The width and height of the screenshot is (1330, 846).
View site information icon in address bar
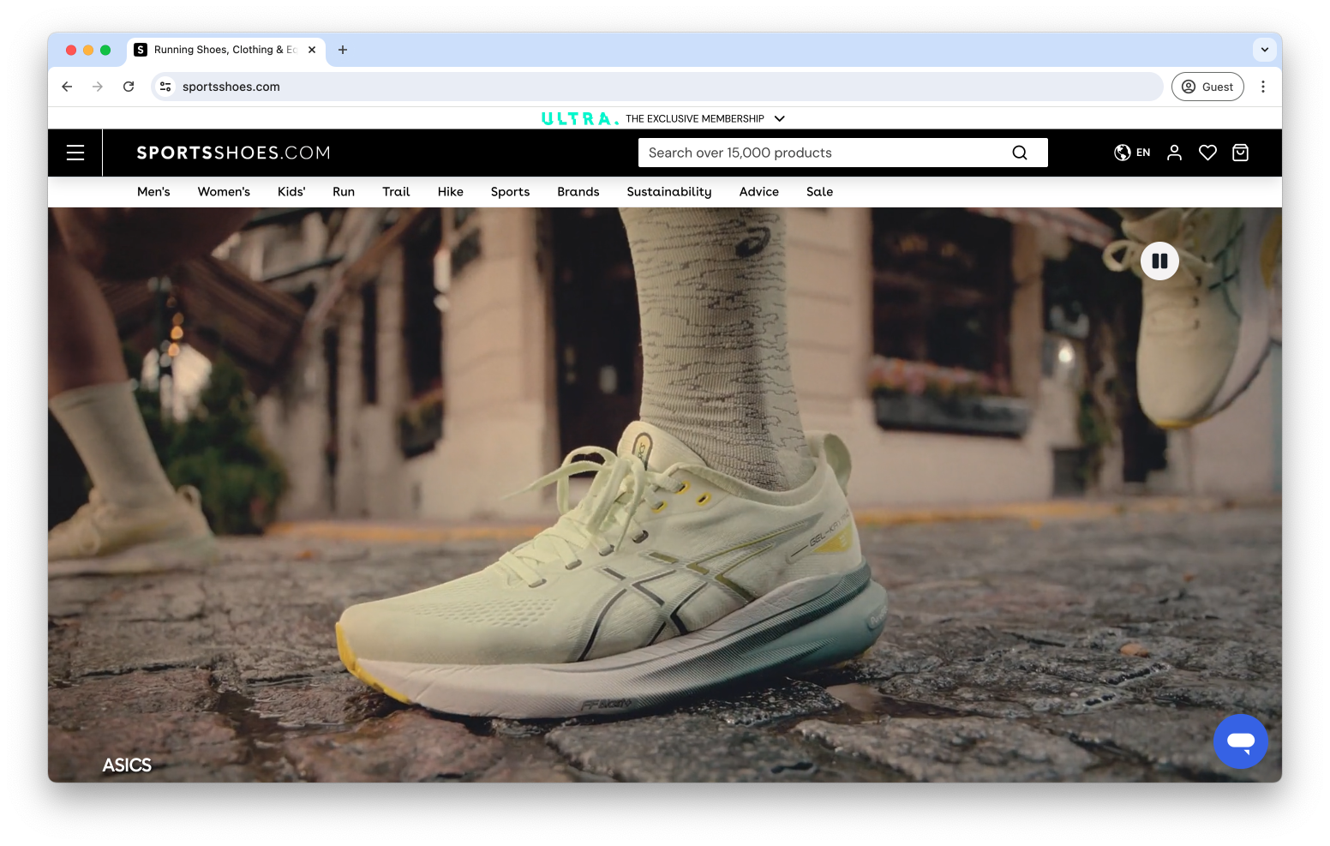pos(165,87)
